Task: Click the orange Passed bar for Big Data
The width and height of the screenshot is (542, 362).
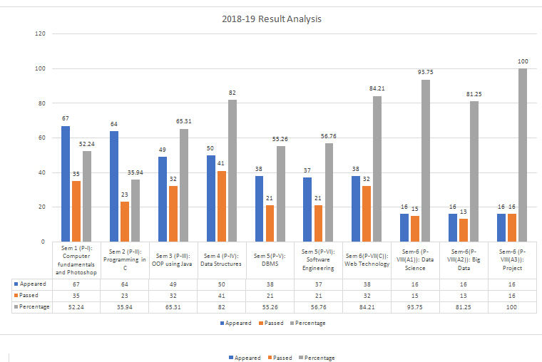Action: coord(464,230)
